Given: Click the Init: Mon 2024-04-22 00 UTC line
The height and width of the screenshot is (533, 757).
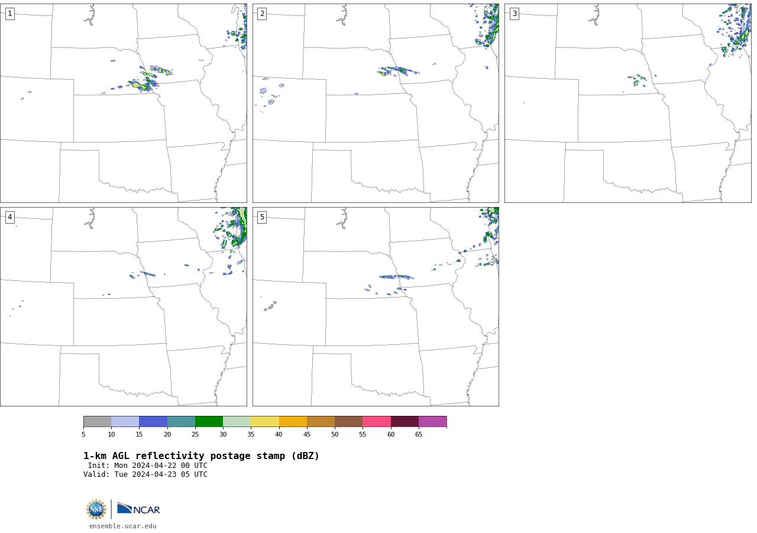Looking at the screenshot, I should (x=148, y=466).
